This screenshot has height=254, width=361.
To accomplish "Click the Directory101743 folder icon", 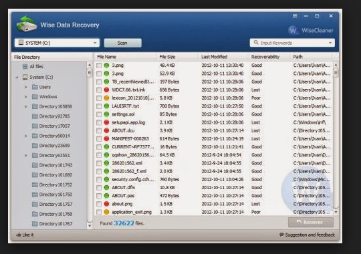I will 35,165.
